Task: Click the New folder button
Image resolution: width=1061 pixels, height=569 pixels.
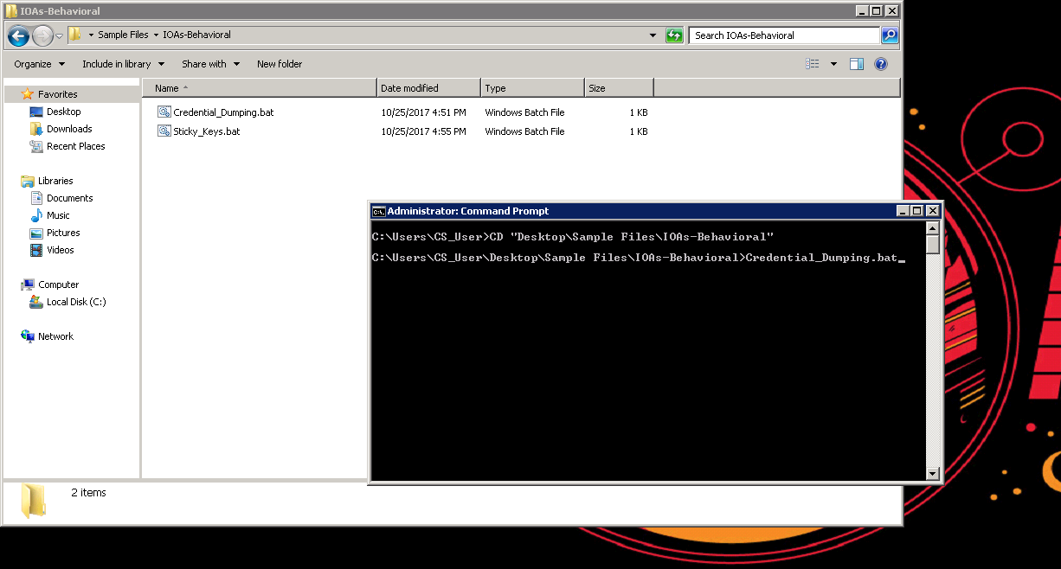Action: coord(280,64)
